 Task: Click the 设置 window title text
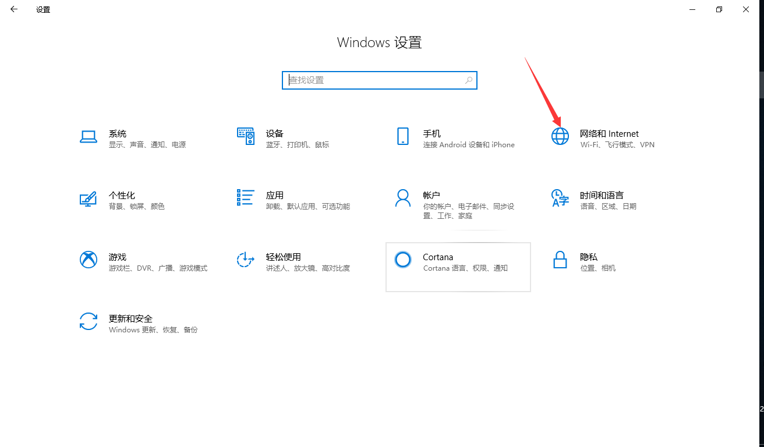(x=43, y=10)
